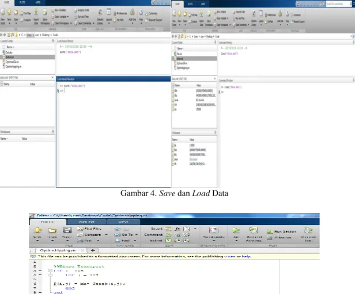Open Preferences in left MATLAB window
Viewport: 355px width, 294px height.
(x=120, y=13)
